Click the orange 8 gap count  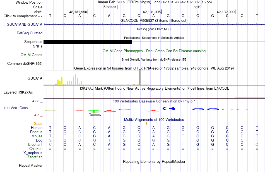pyautogui.click(x=146, y=124)
